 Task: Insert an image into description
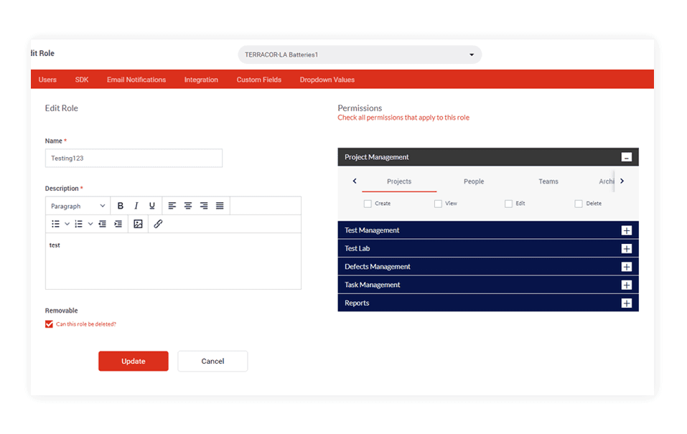[x=138, y=224]
